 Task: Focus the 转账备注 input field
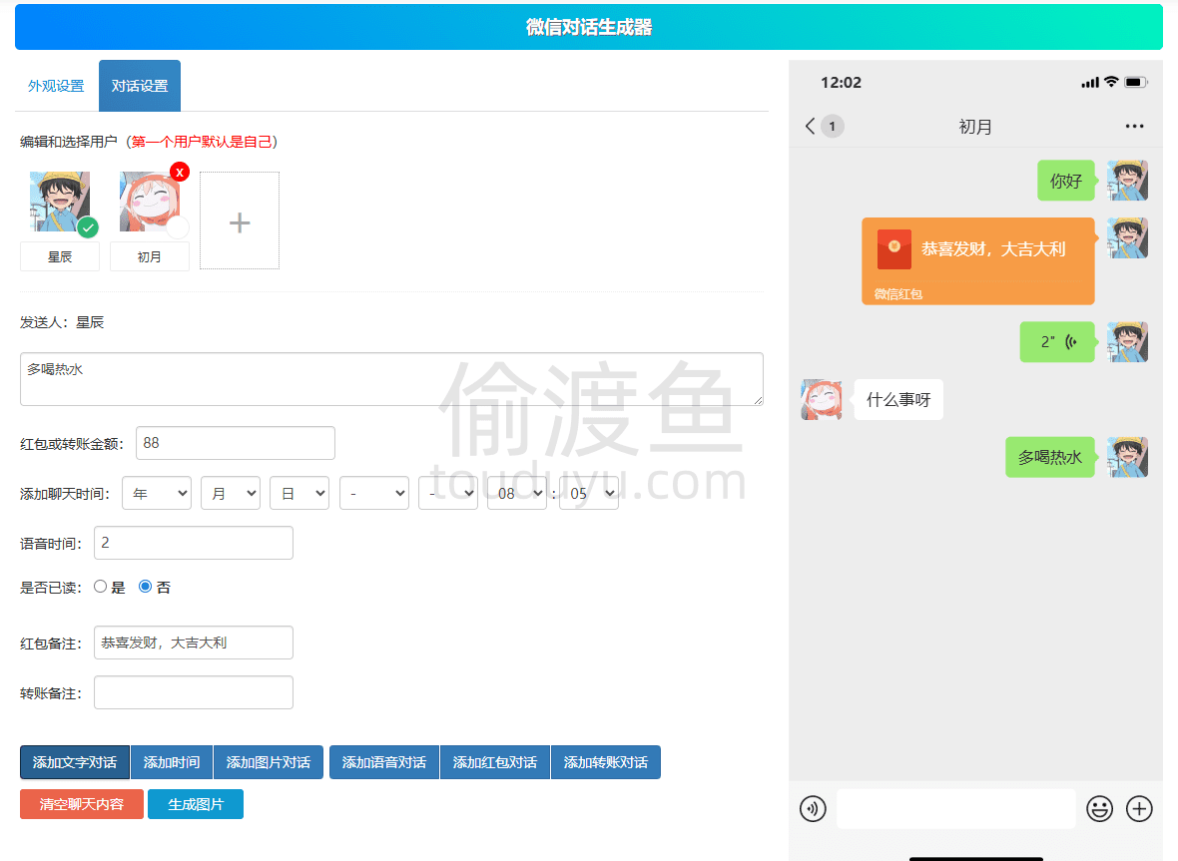193,692
